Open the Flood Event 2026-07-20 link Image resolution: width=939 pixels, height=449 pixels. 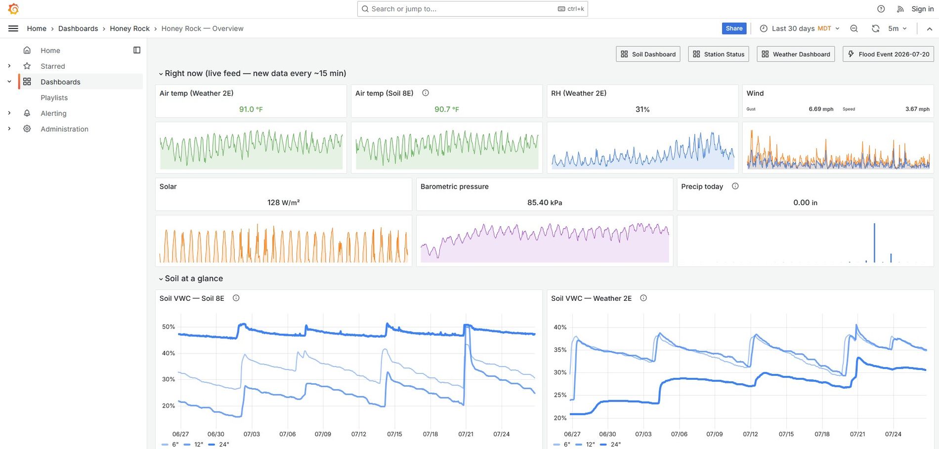[x=888, y=54]
